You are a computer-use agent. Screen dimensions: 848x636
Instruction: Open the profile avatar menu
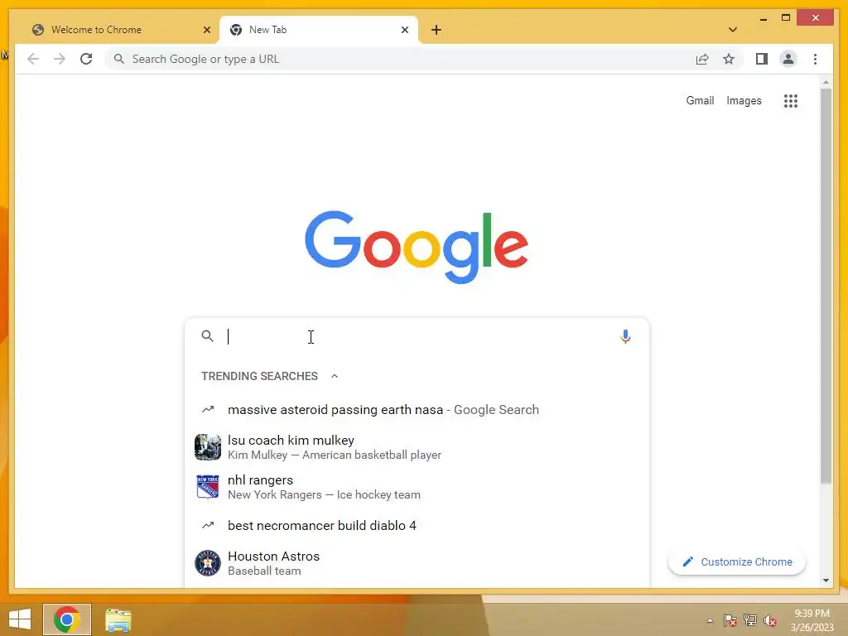tap(788, 59)
